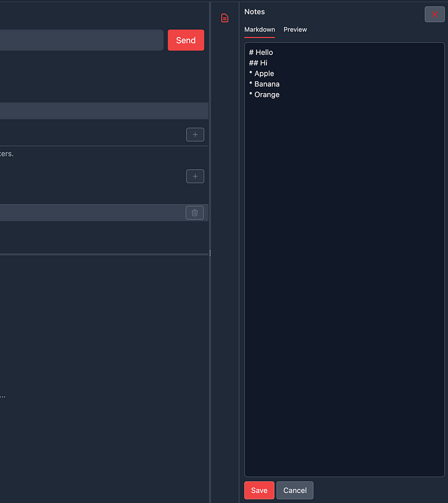Select the Markdown tab

(x=259, y=30)
